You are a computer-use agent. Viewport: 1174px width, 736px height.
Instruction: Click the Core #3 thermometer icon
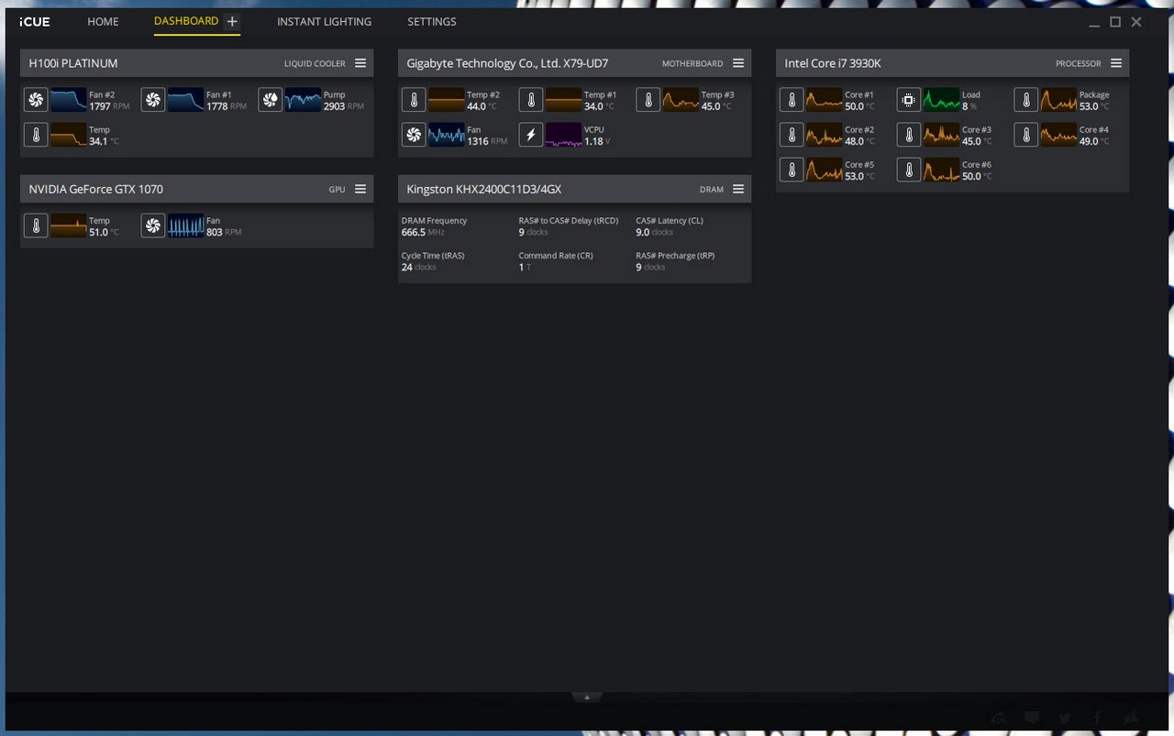point(909,135)
